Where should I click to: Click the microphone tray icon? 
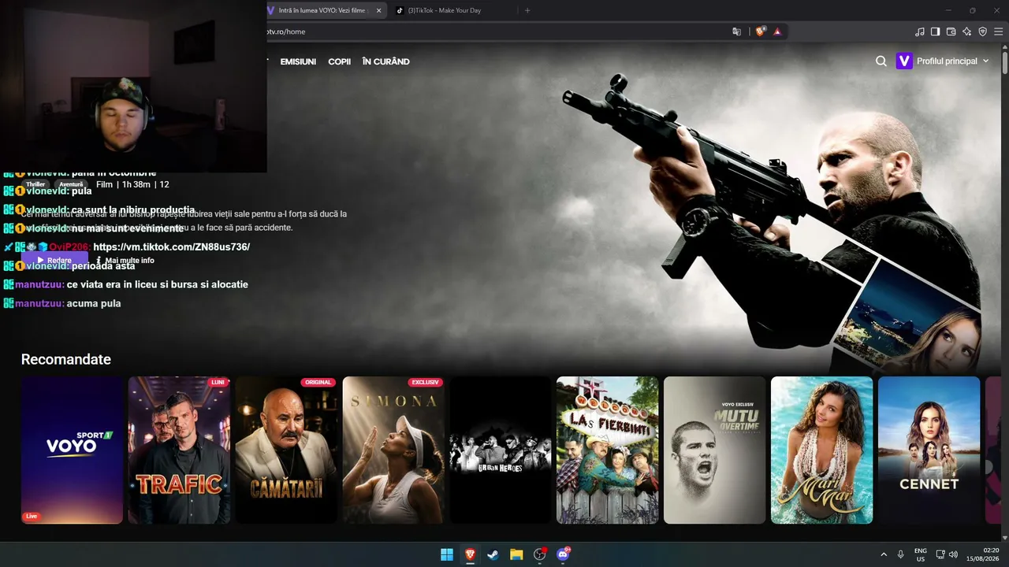click(900, 554)
